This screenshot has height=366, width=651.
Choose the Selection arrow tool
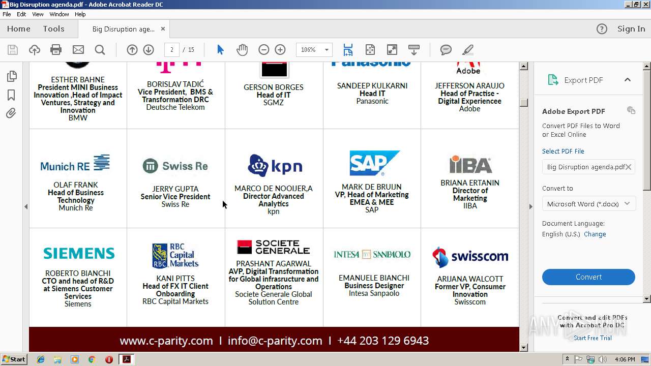[x=220, y=50]
